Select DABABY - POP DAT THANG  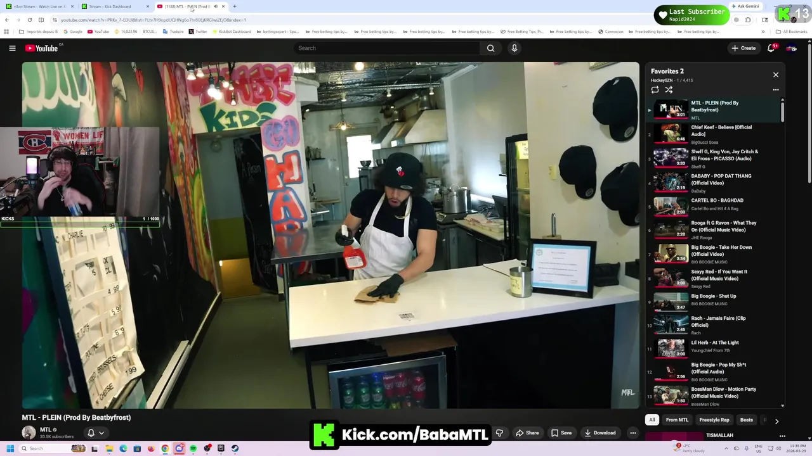coord(714,182)
